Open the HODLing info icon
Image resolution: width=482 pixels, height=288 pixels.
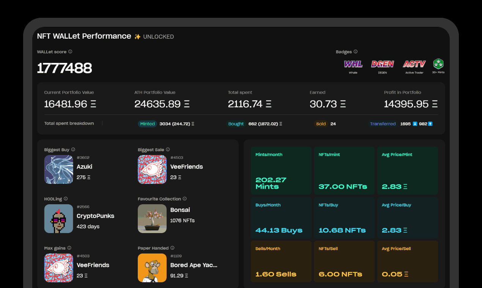66,199
